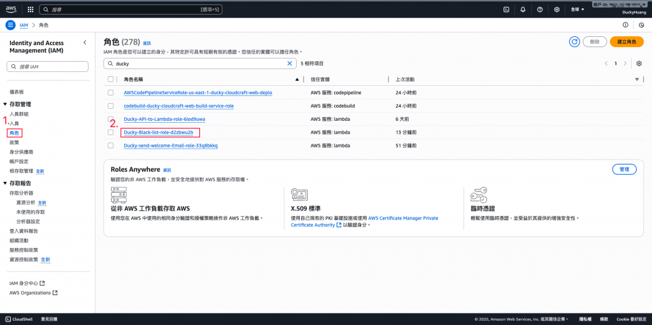Collapse the IAM side navigation panel

pyautogui.click(x=85, y=43)
